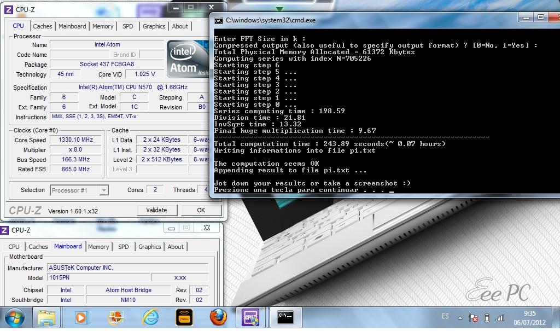The image size is (560, 331).
Task: Click Rated FSB value 665.0 MHz
Action: [75, 169]
